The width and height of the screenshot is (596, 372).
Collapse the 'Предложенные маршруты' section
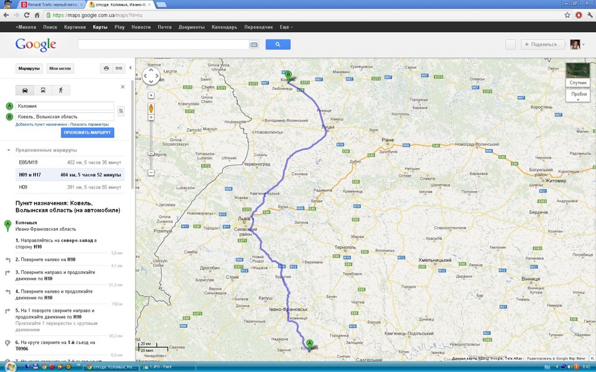[8, 150]
